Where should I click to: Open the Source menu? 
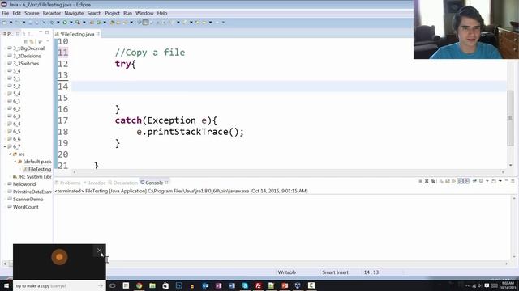click(x=32, y=13)
